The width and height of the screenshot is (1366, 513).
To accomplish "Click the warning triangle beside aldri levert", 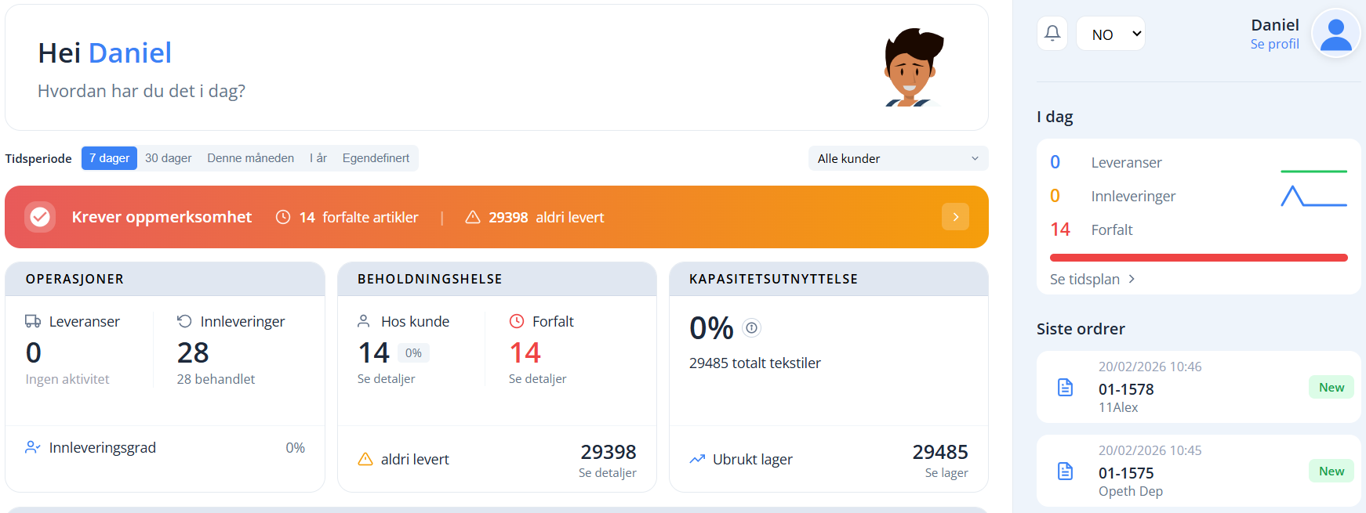I will [x=365, y=459].
